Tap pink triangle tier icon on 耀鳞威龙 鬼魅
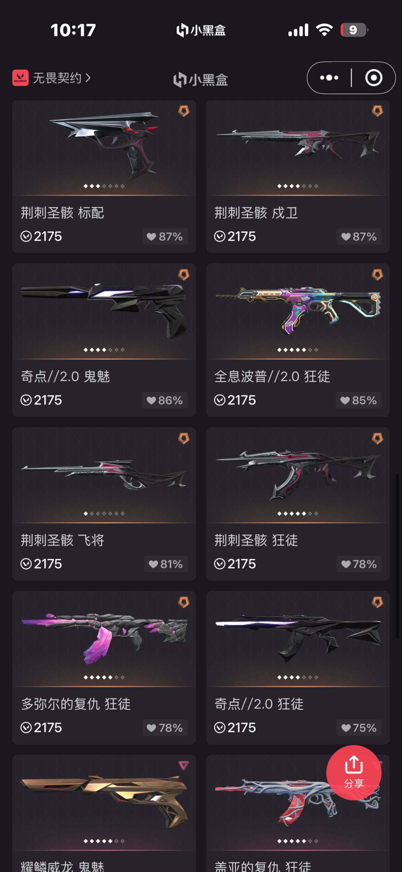Screen dimensions: 402x872 (x=184, y=766)
